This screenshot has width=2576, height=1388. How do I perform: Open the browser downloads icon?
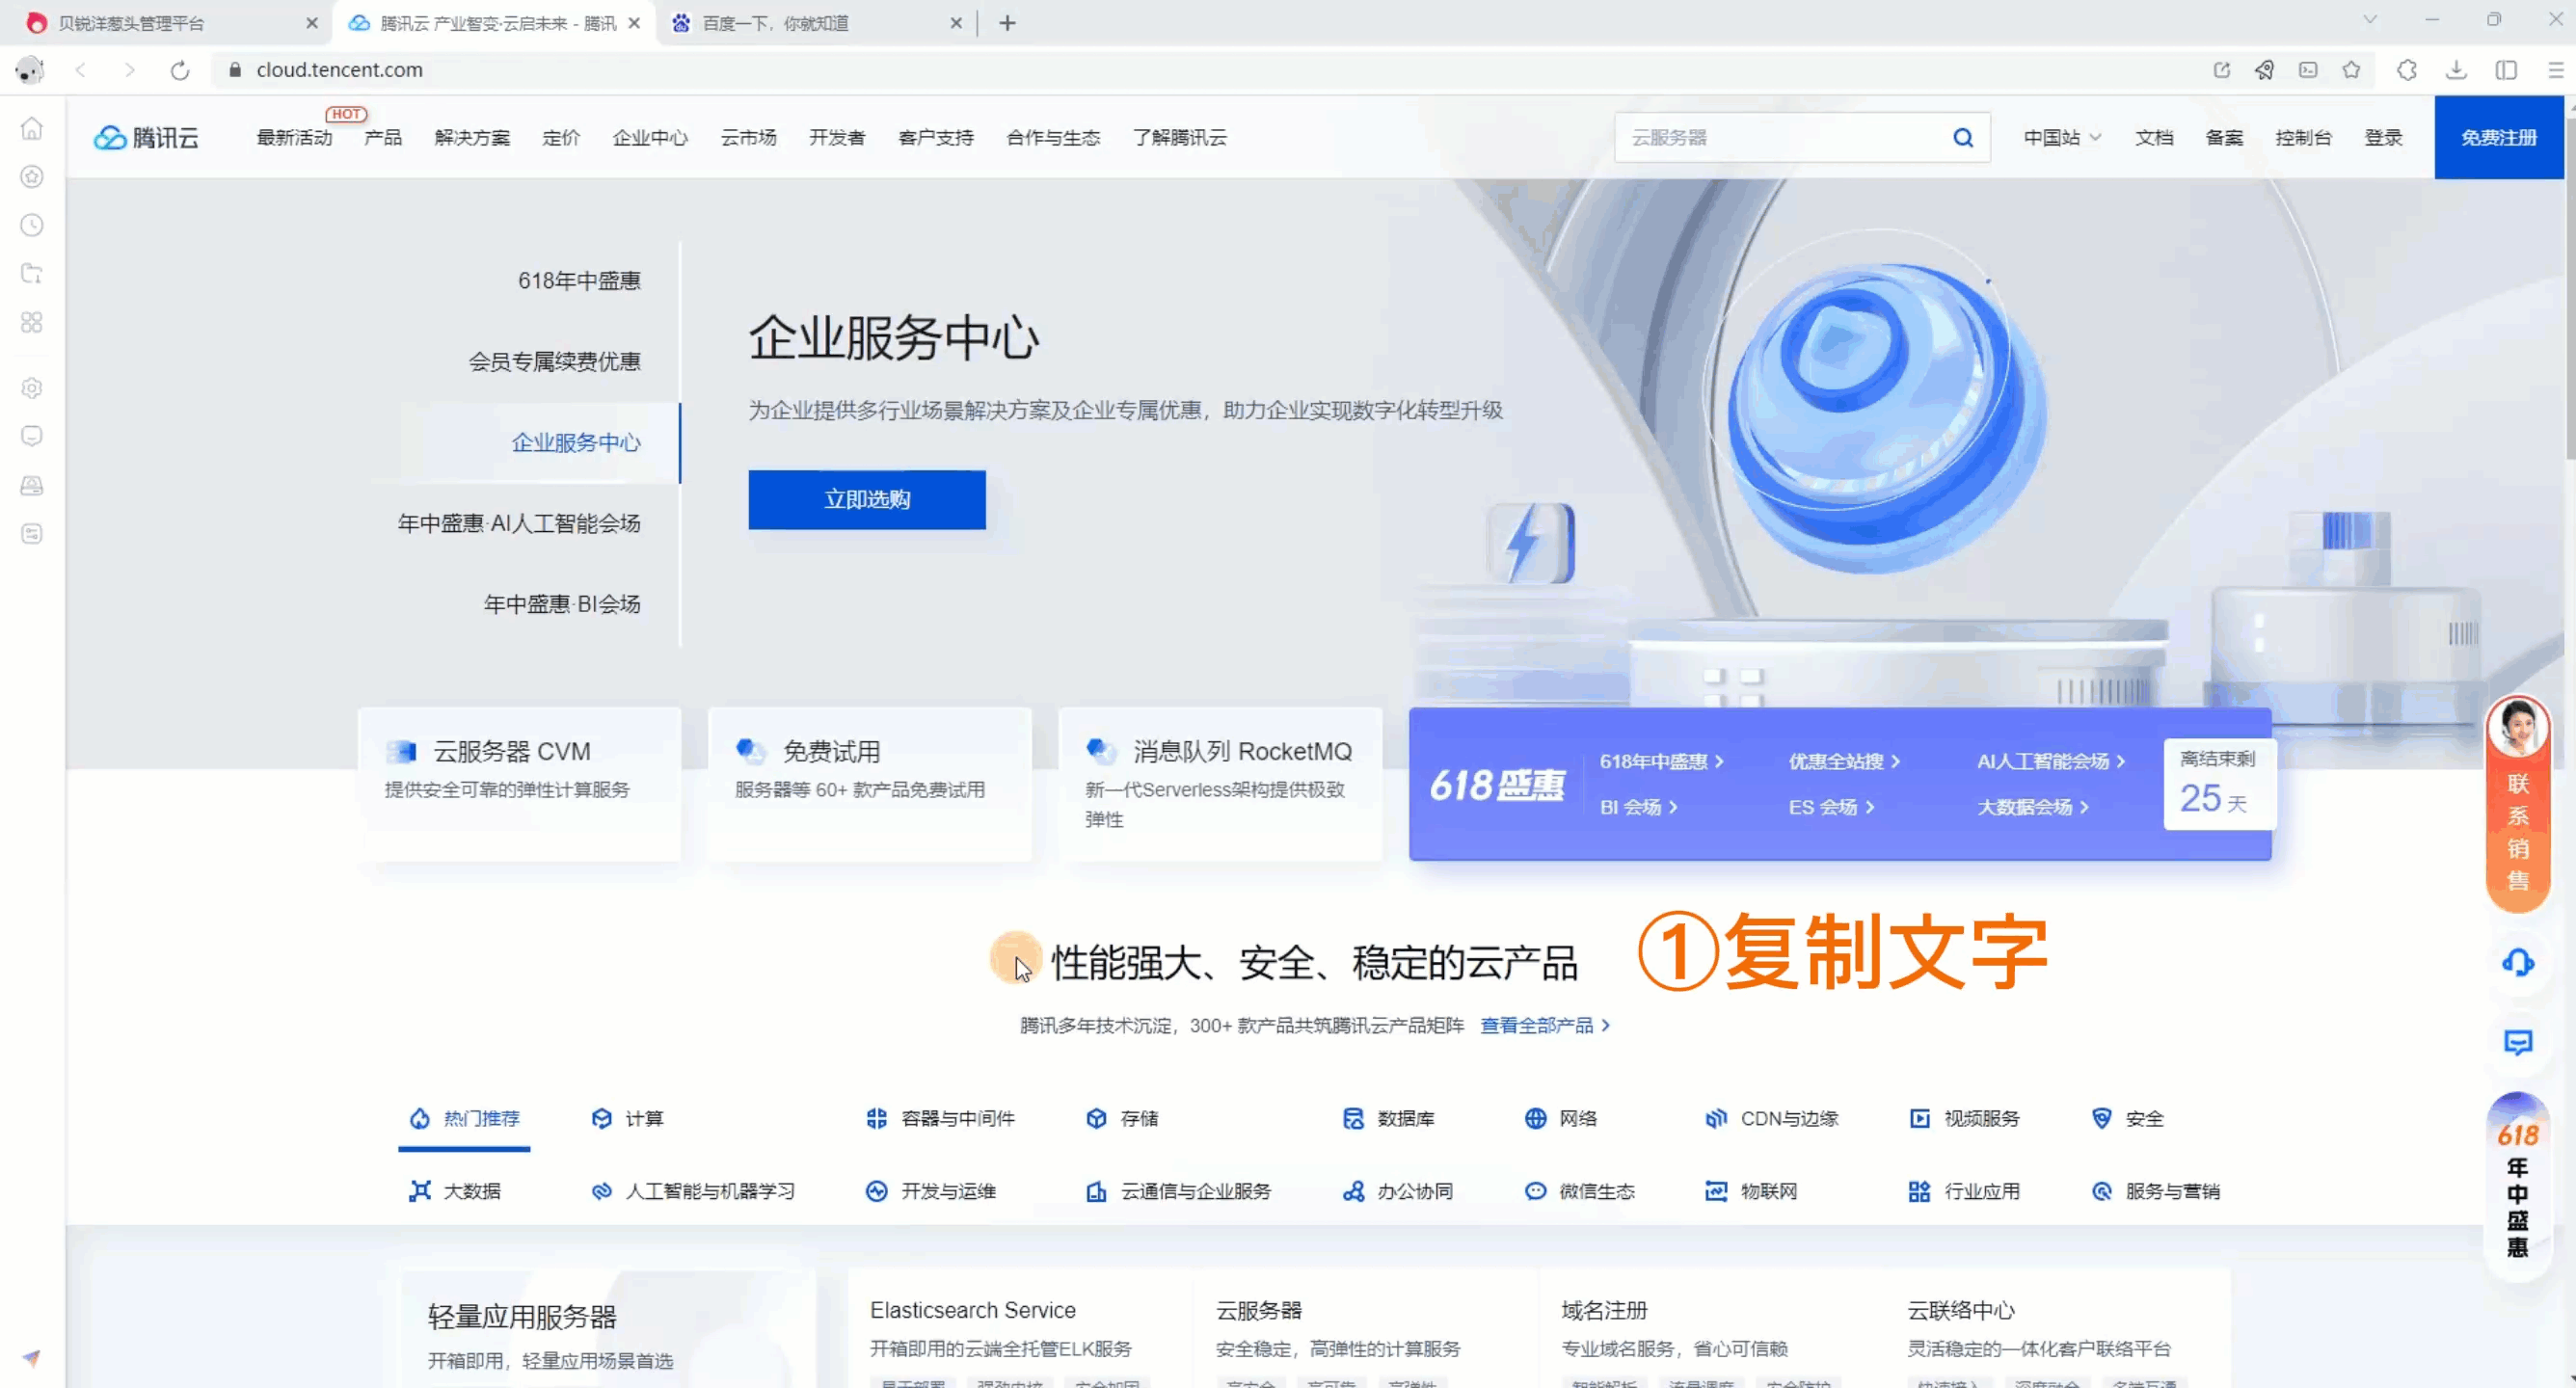click(2456, 70)
